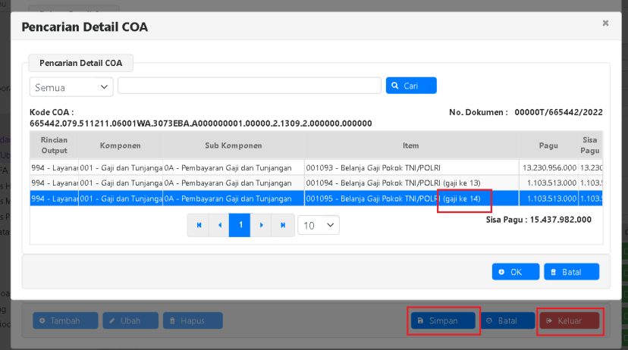Jump to last page in pagination
The width and height of the screenshot is (628, 350).
tap(282, 225)
